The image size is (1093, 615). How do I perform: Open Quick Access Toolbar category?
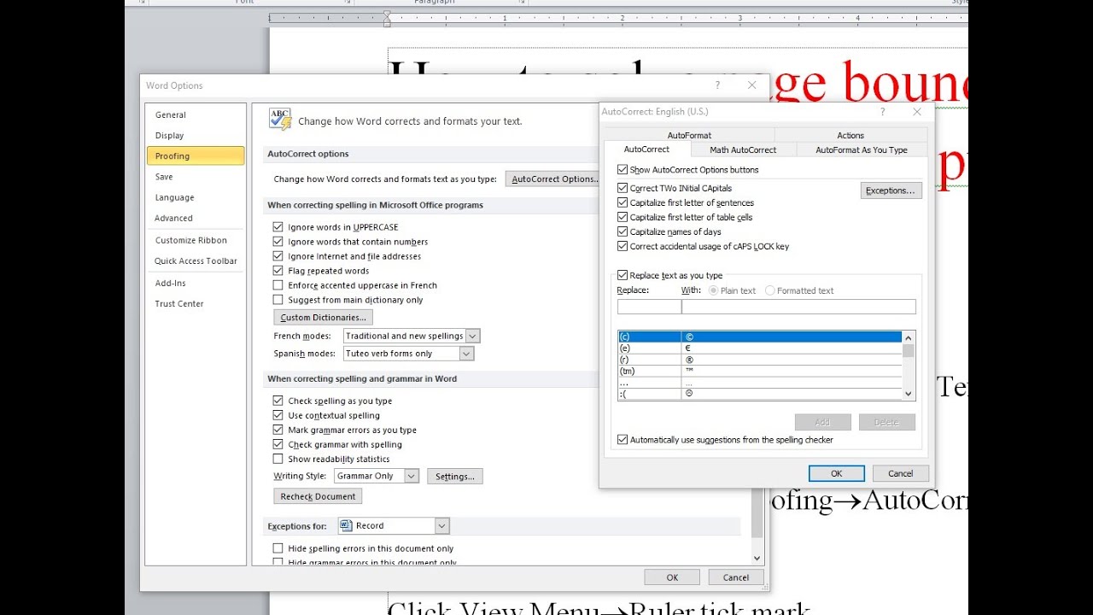[196, 261]
